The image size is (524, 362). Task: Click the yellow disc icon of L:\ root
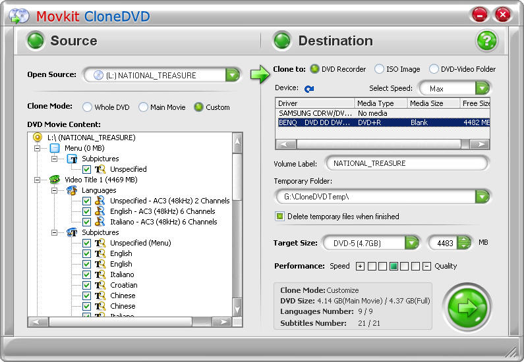38,137
